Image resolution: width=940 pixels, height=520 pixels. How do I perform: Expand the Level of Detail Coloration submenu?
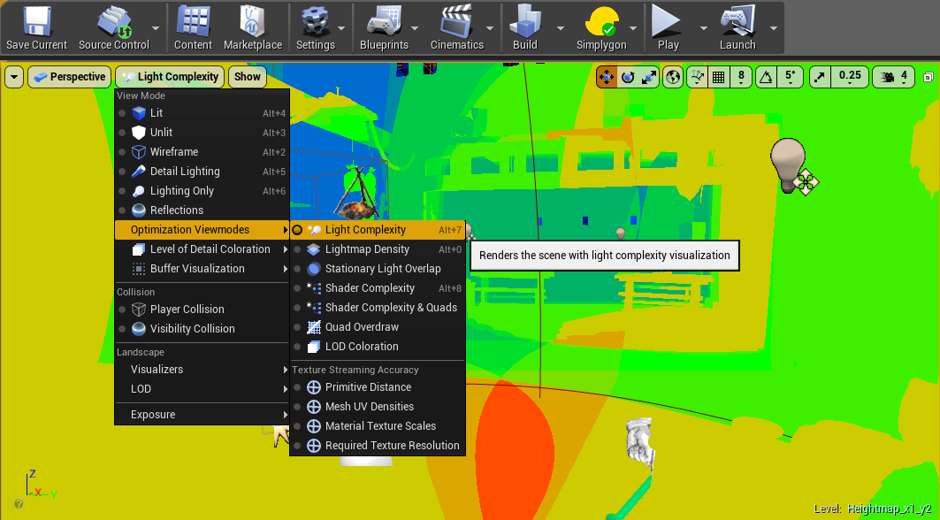point(210,249)
